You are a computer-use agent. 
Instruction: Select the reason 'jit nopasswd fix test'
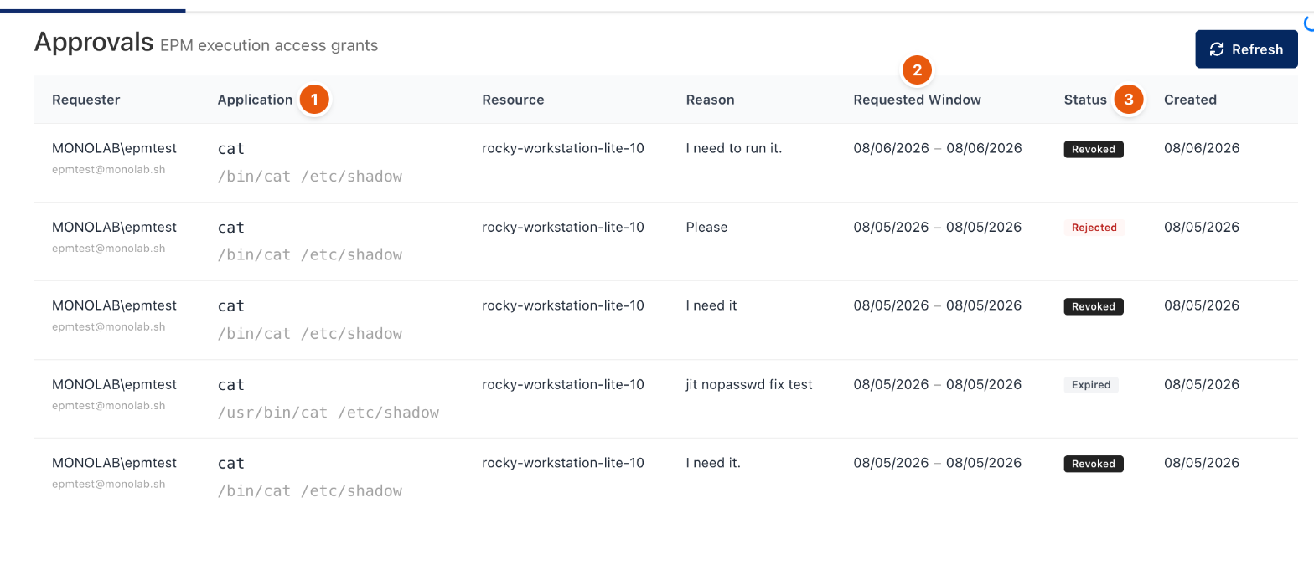(x=749, y=384)
